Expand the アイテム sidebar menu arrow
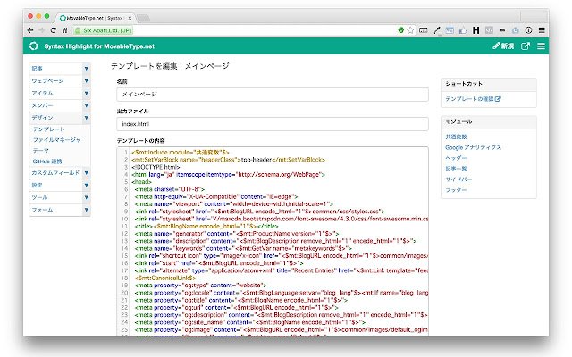This screenshot has height=357, width=572. click(x=86, y=93)
